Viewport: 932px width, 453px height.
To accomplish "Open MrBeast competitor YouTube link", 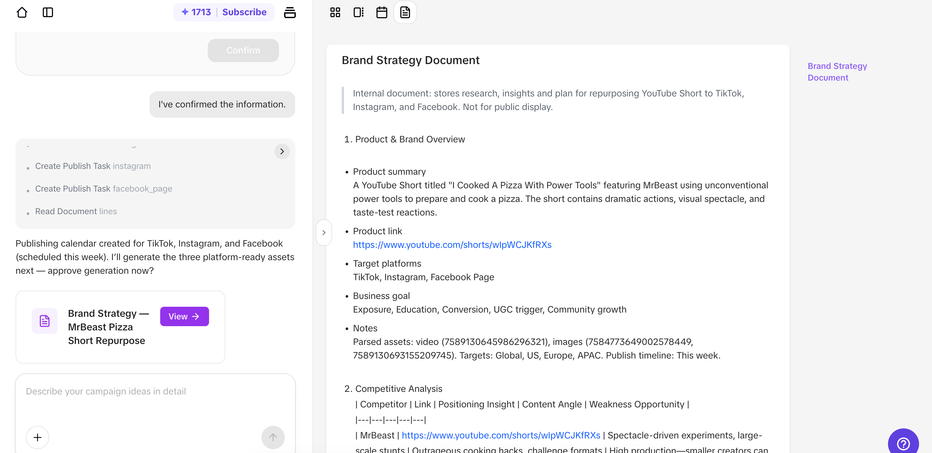I will 501,435.
